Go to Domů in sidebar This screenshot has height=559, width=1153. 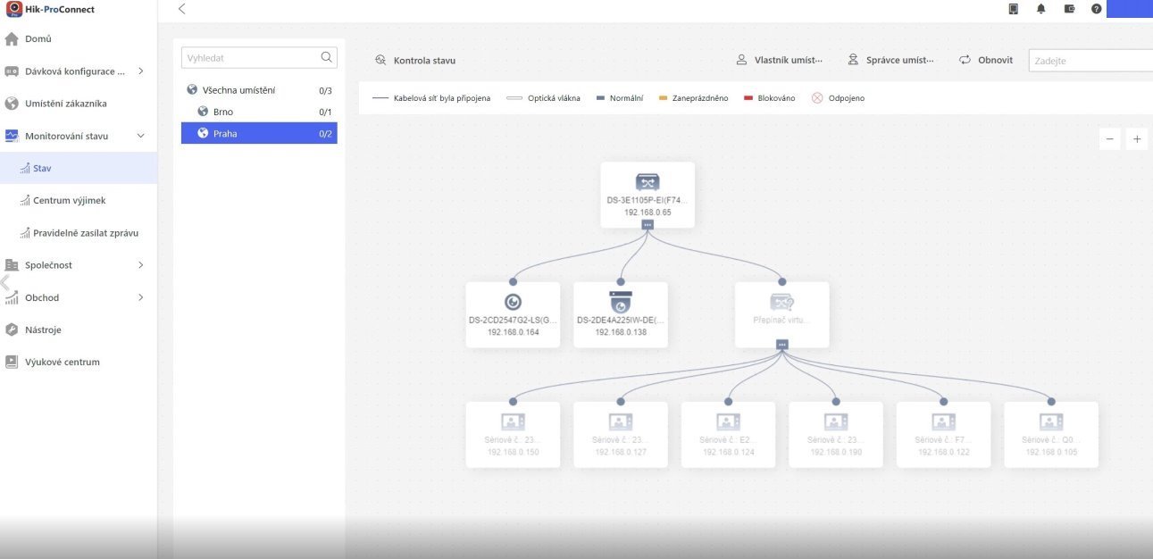click(x=38, y=39)
